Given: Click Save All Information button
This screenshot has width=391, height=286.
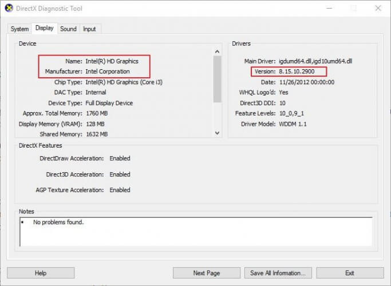Looking at the screenshot, I should (278, 273).
